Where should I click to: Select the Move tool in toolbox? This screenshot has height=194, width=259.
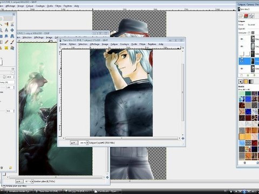pos(12,30)
